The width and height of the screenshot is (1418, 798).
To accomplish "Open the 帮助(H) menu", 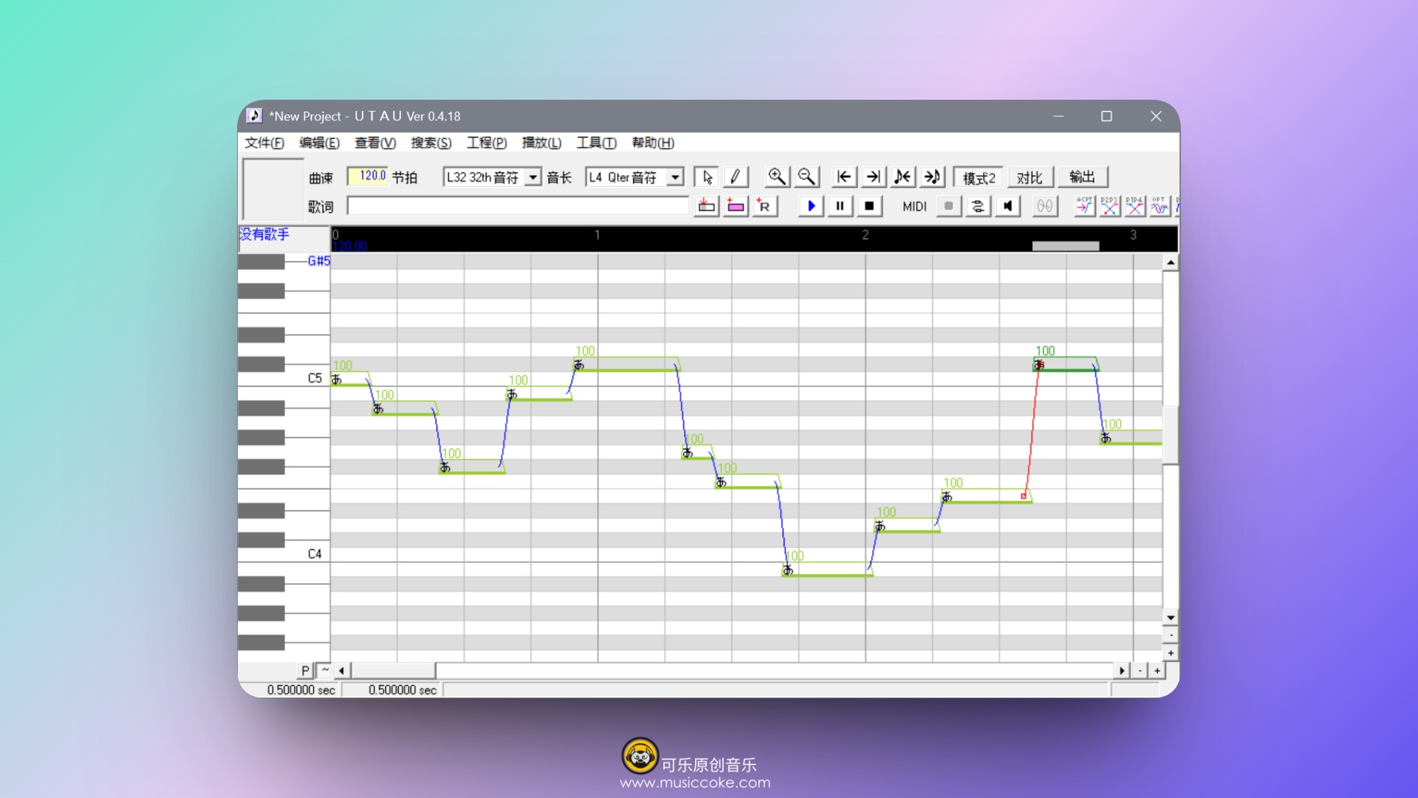I will [653, 143].
